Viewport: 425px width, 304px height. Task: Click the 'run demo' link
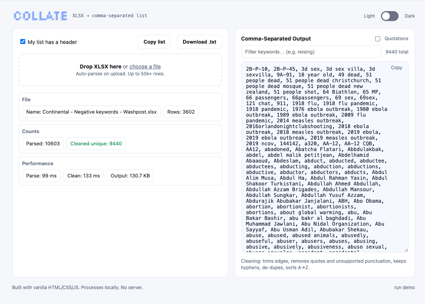pyautogui.click(x=404, y=288)
